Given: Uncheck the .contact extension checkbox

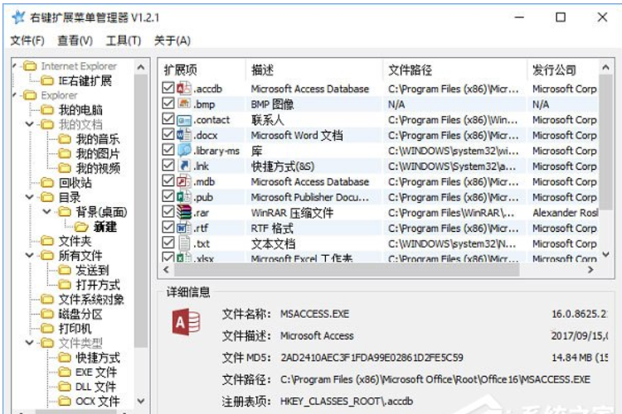Looking at the screenshot, I should (168, 118).
